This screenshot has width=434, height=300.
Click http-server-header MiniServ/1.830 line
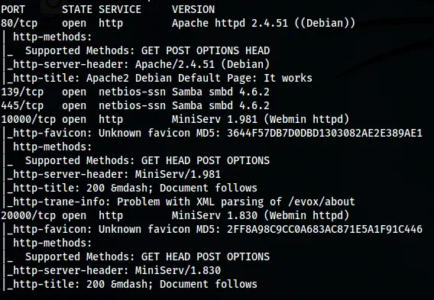[x=114, y=271]
